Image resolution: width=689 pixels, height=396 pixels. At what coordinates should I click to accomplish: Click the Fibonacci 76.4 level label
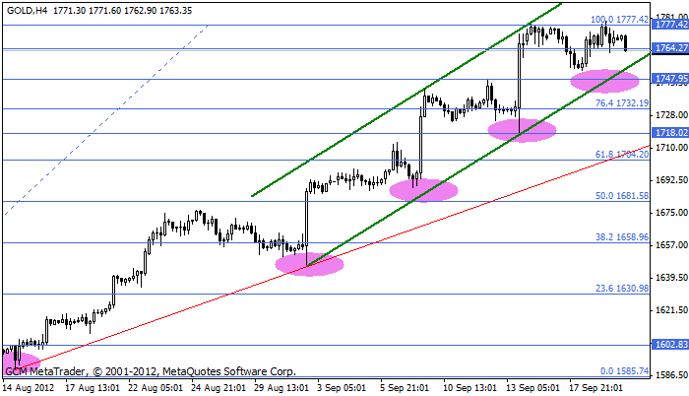(619, 102)
